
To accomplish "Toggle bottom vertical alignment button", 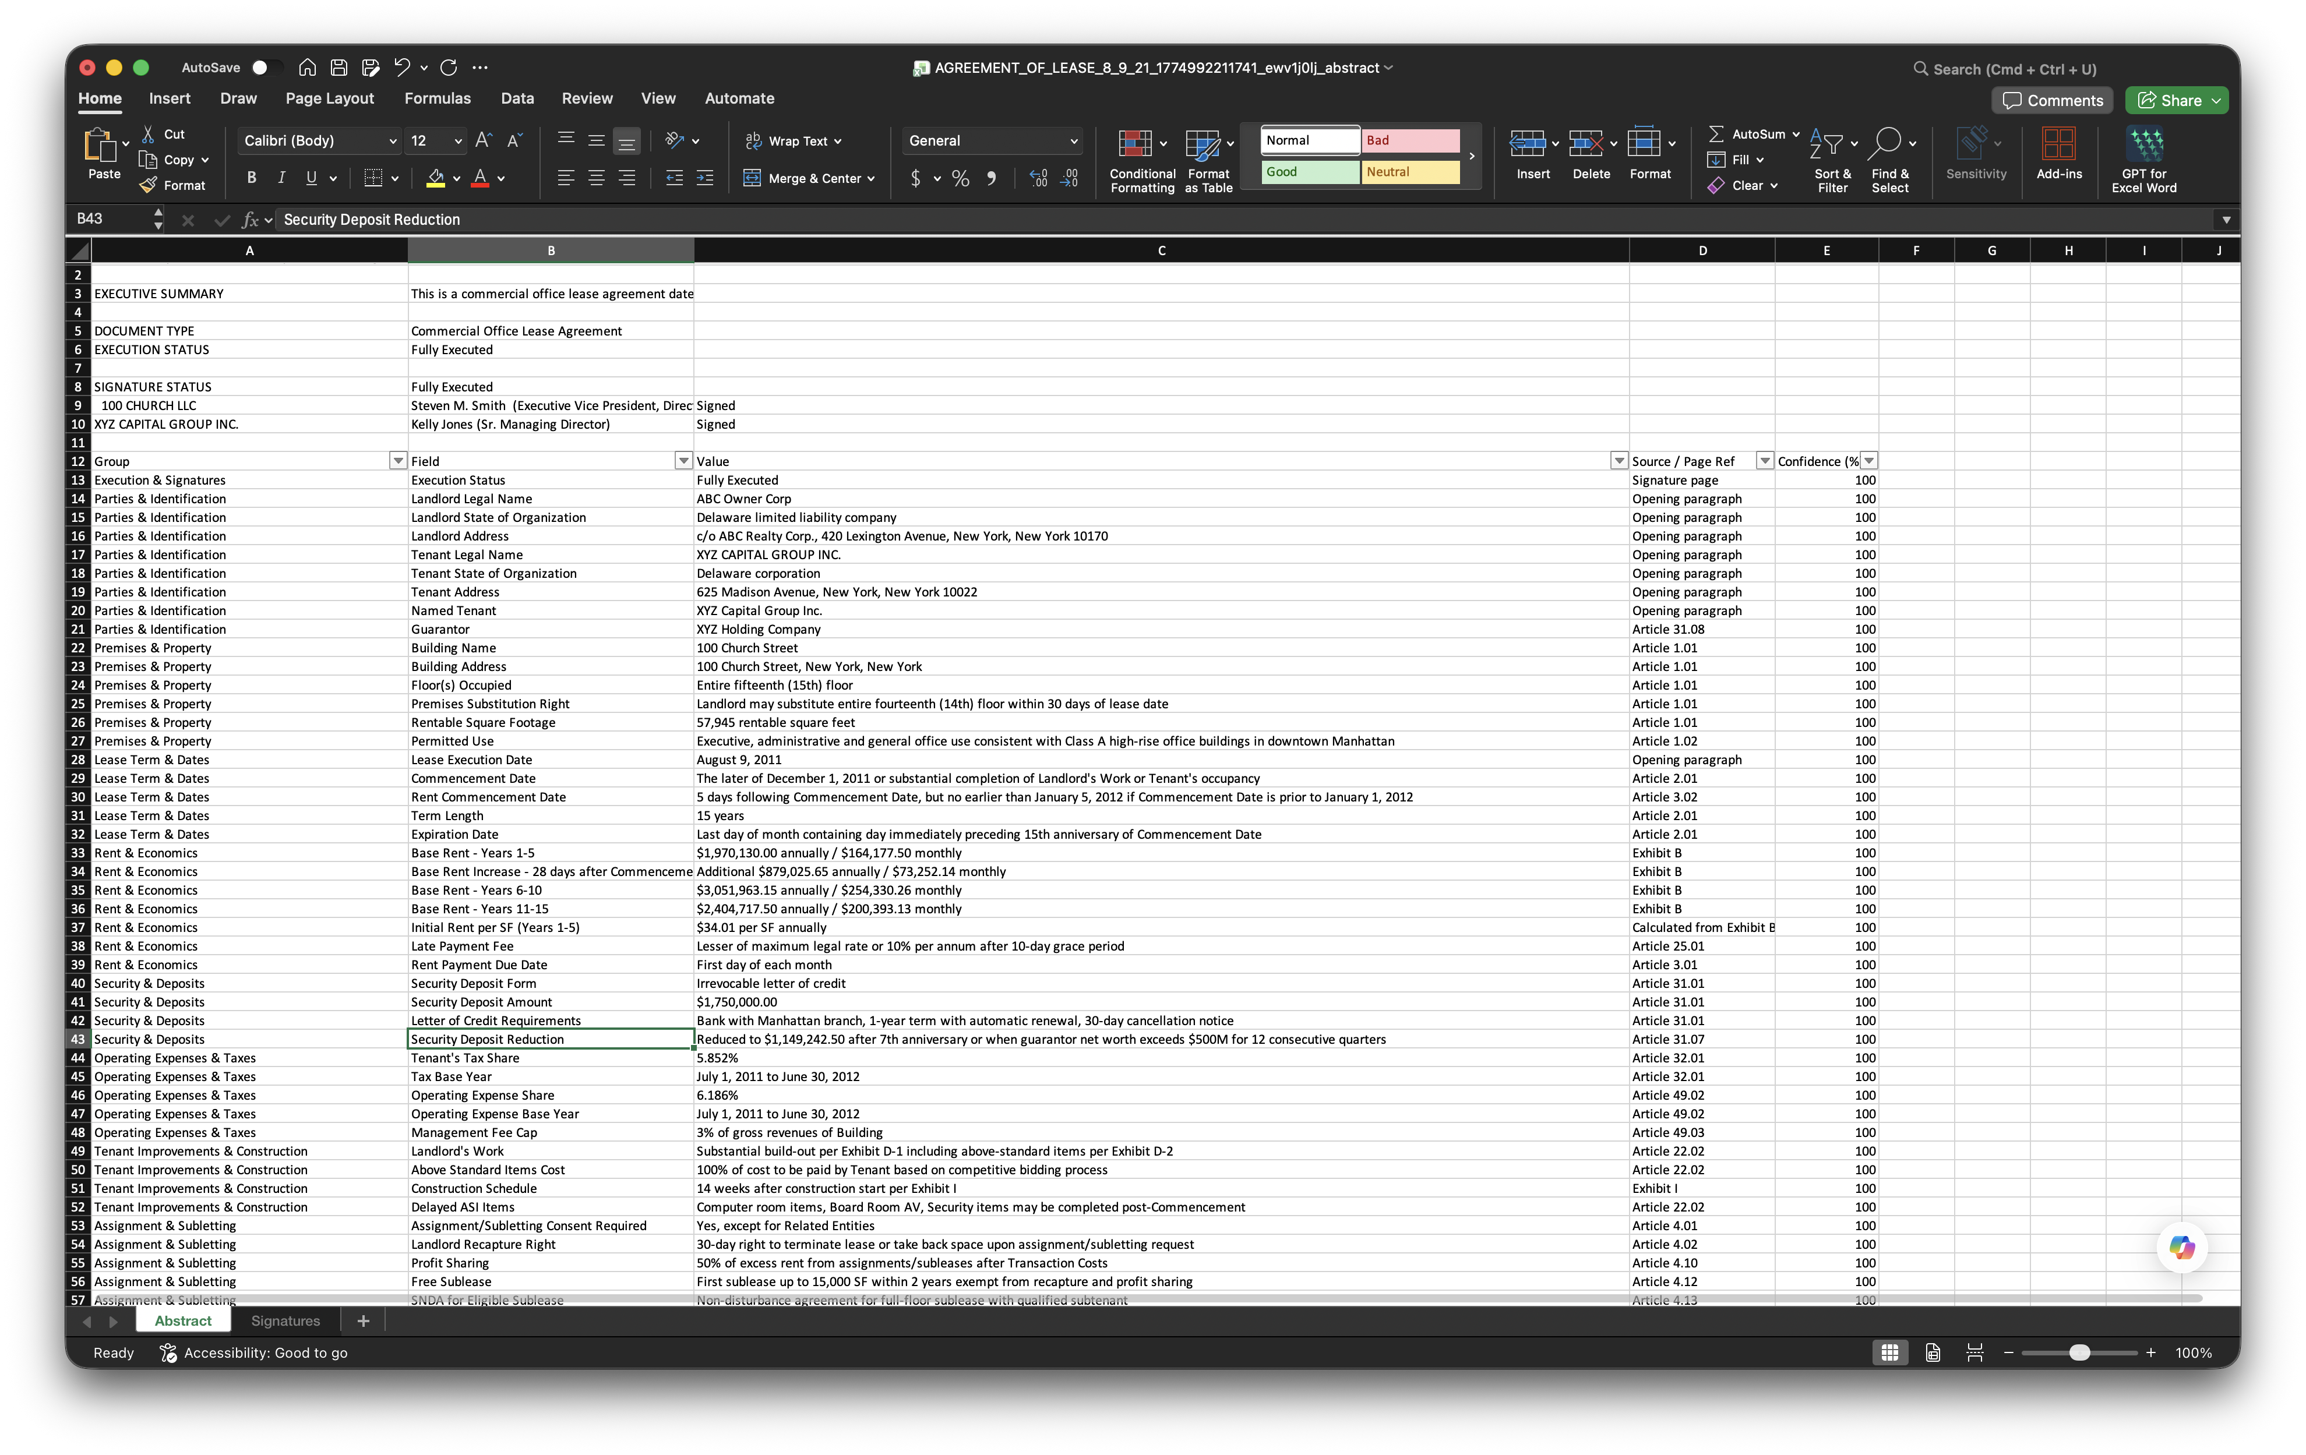I will [x=626, y=142].
